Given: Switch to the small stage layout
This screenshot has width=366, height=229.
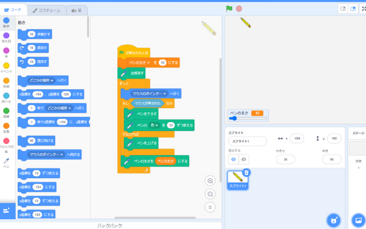Looking at the screenshot, I should pos(344,9).
